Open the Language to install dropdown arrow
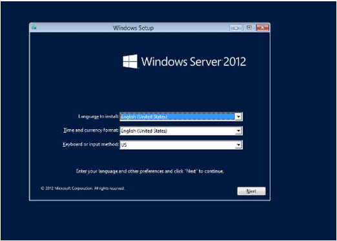 pos(238,116)
